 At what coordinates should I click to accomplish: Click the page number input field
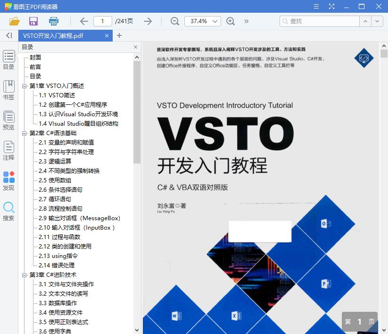coord(103,21)
